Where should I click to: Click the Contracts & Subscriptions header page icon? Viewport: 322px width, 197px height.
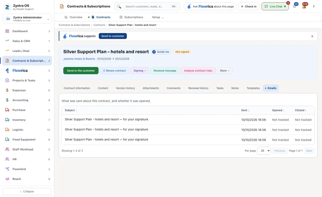click(62, 6)
